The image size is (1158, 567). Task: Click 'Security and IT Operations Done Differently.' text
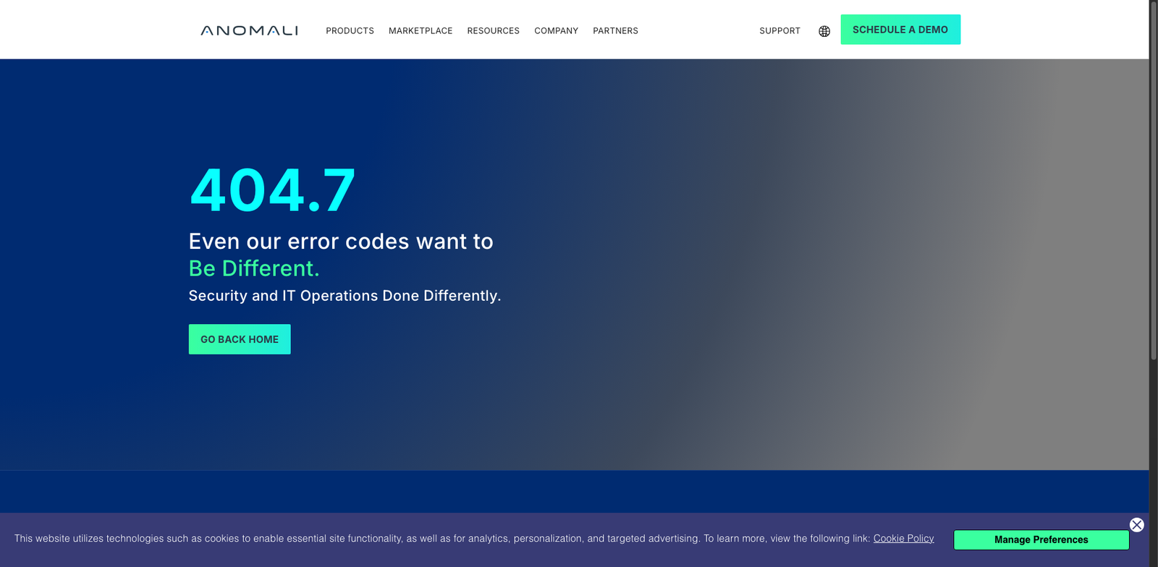coord(345,296)
